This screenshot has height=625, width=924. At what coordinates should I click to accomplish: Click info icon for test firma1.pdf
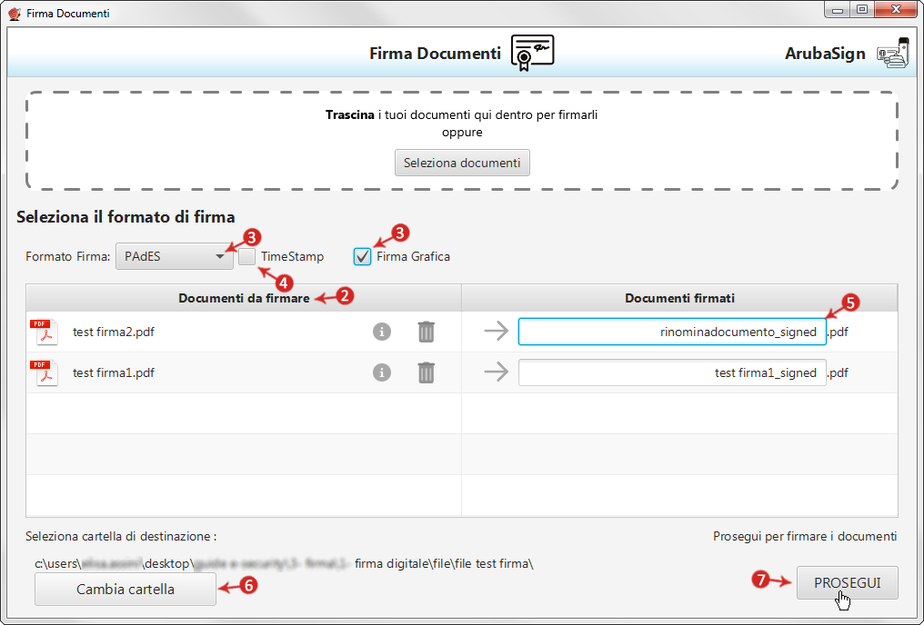[x=382, y=372]
